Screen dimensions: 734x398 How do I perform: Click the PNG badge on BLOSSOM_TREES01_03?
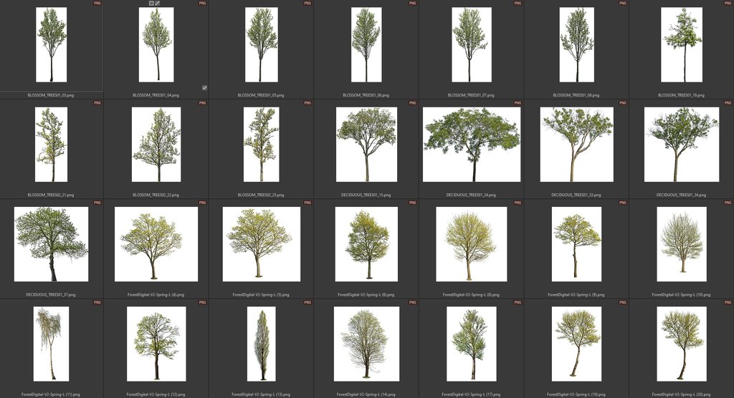point(97,4)
